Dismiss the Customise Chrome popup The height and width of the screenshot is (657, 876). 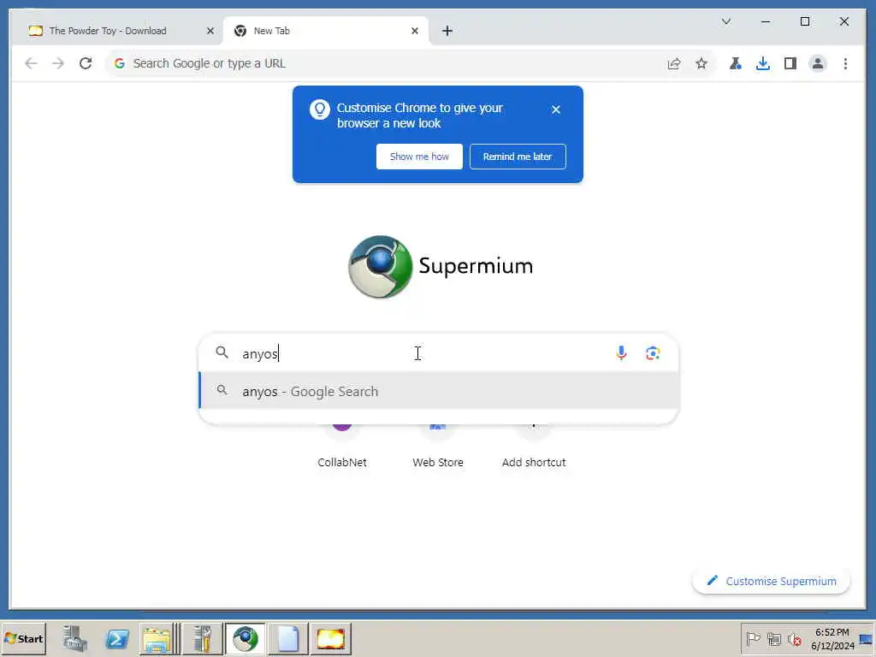click(x=555, y=109)
